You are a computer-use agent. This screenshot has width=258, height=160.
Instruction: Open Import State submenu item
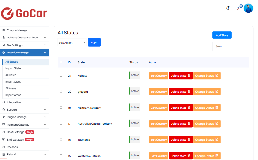(25, 68)
